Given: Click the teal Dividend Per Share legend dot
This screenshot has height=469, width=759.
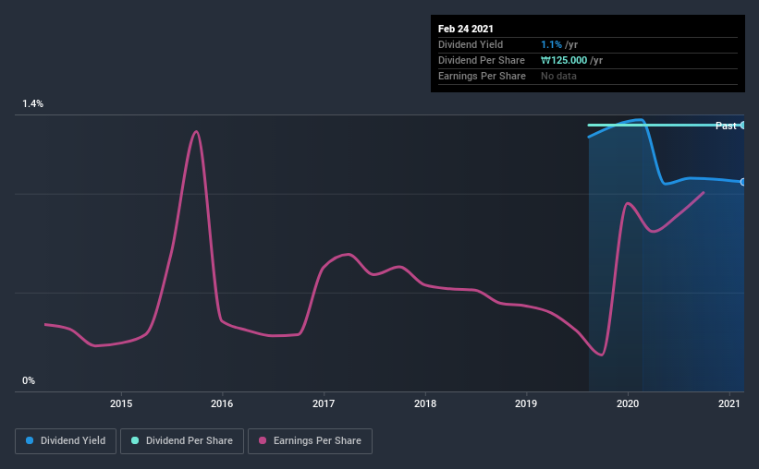Looking at the screenshot, I should (135, 440).
